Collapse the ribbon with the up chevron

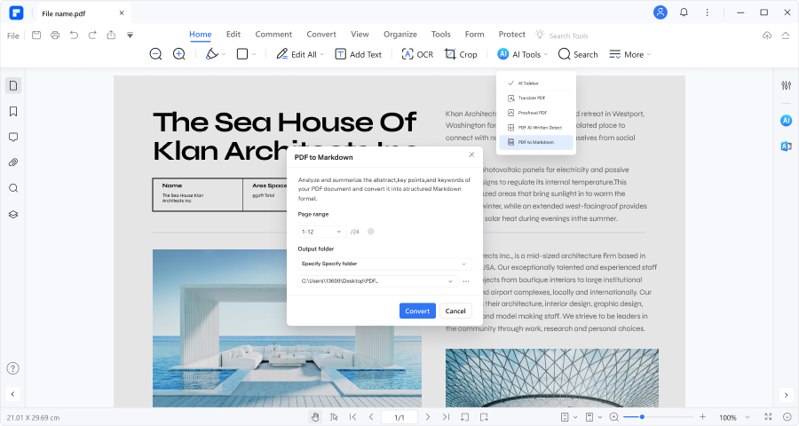[x=786, y=35]
